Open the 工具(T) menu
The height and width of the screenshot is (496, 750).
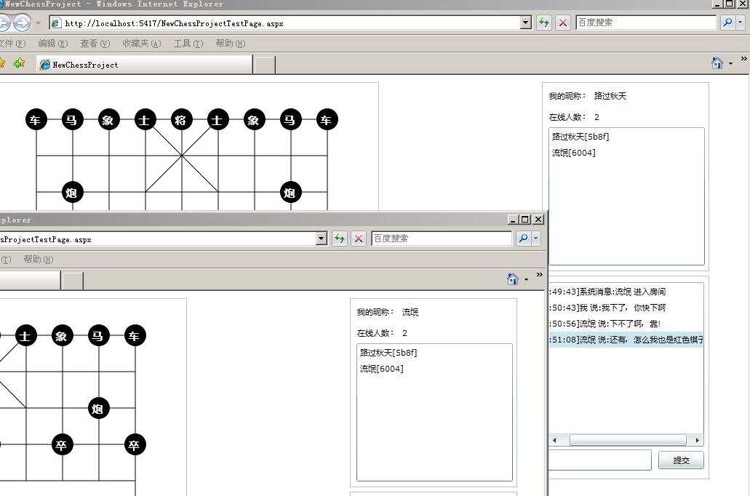[188, 44]
